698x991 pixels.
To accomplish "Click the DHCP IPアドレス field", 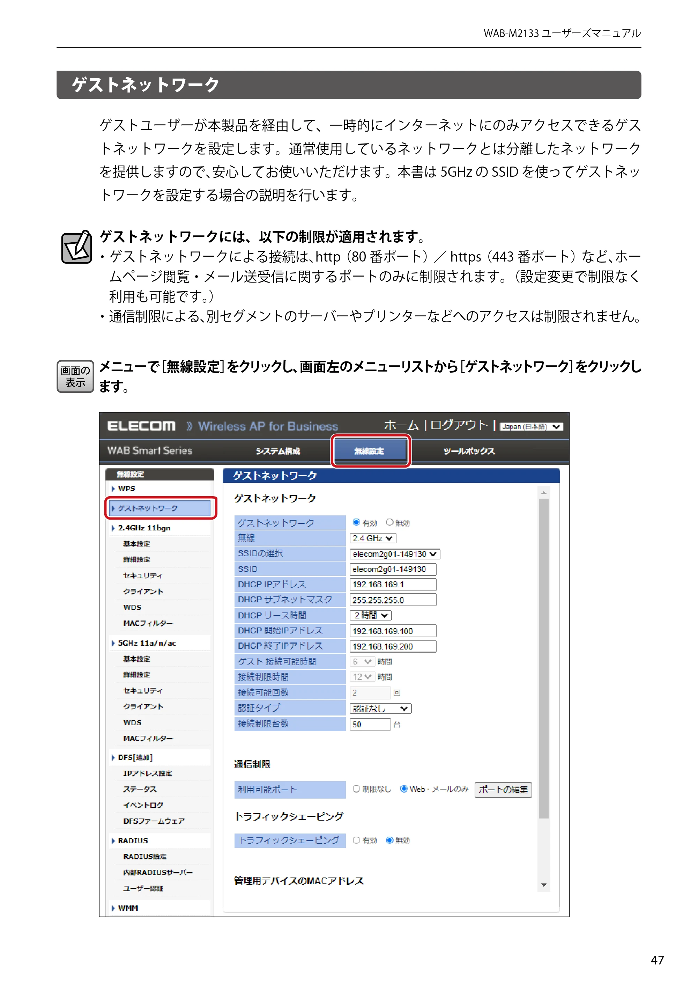I will click(x=393, y=585).
